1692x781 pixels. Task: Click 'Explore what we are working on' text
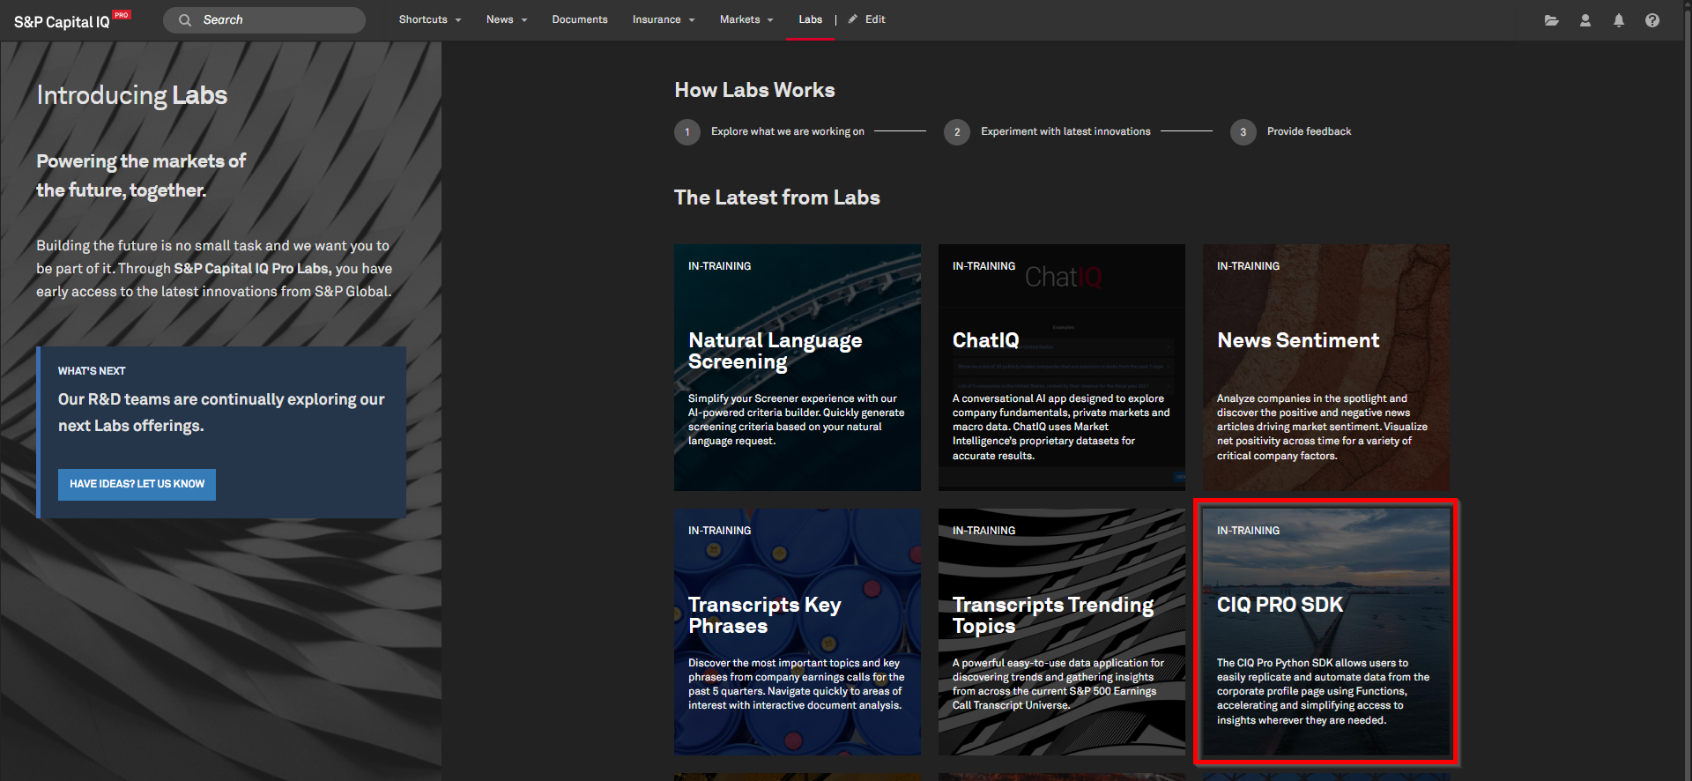point(788,131)
